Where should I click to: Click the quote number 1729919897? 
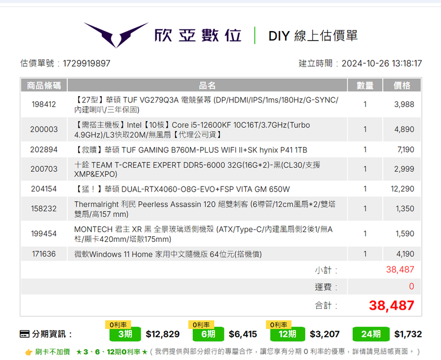pos(87,63)
